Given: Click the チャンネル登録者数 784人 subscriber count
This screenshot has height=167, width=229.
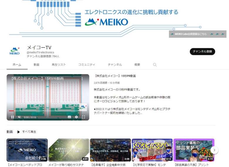Looking at the screenshot, I should [43, 56].
